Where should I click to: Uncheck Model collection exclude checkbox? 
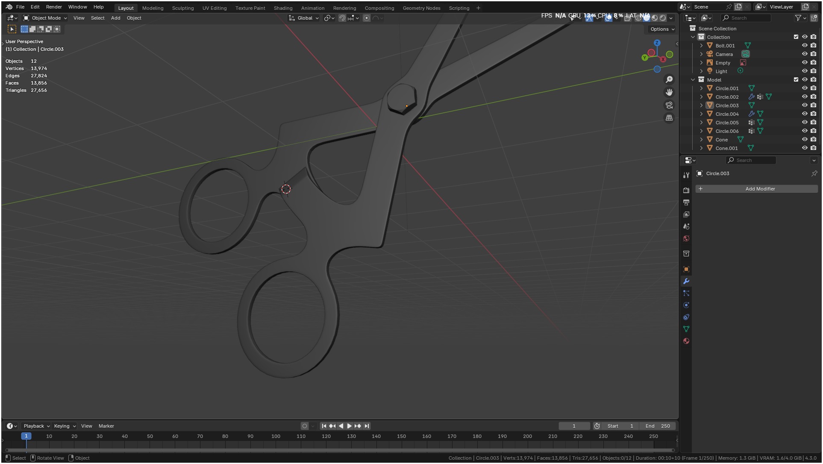click(x=796, y=79)
